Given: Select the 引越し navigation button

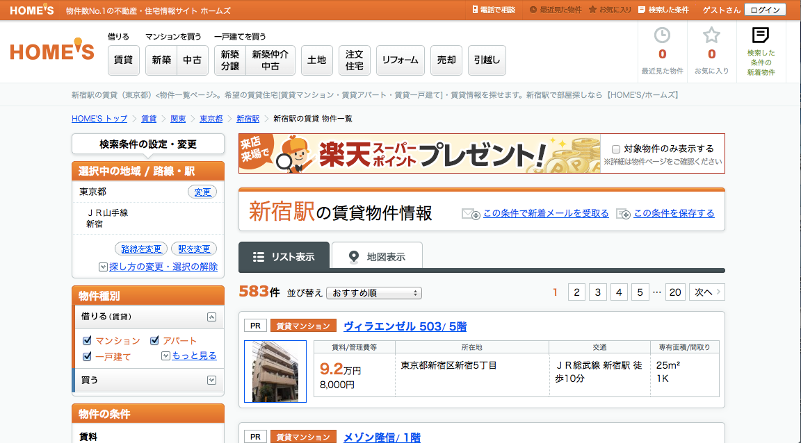Looking at the screenshot, I should (487, 60).
